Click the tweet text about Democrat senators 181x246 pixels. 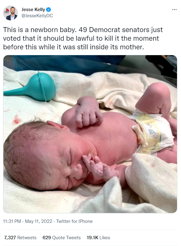(83, 38)
